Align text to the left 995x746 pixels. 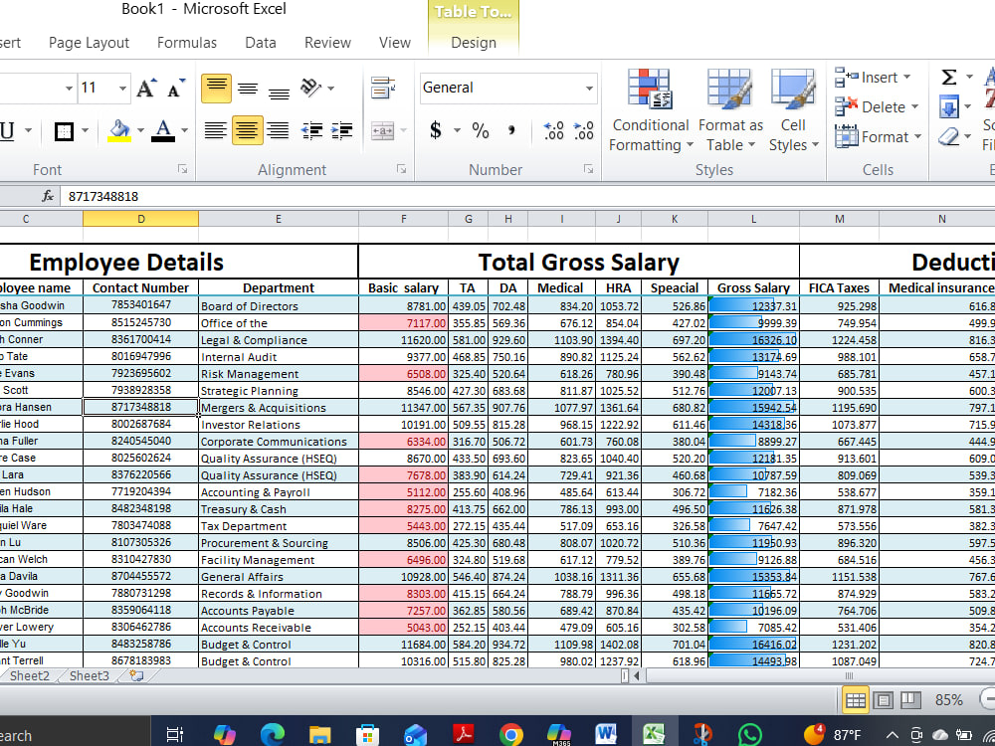(216, 130)
